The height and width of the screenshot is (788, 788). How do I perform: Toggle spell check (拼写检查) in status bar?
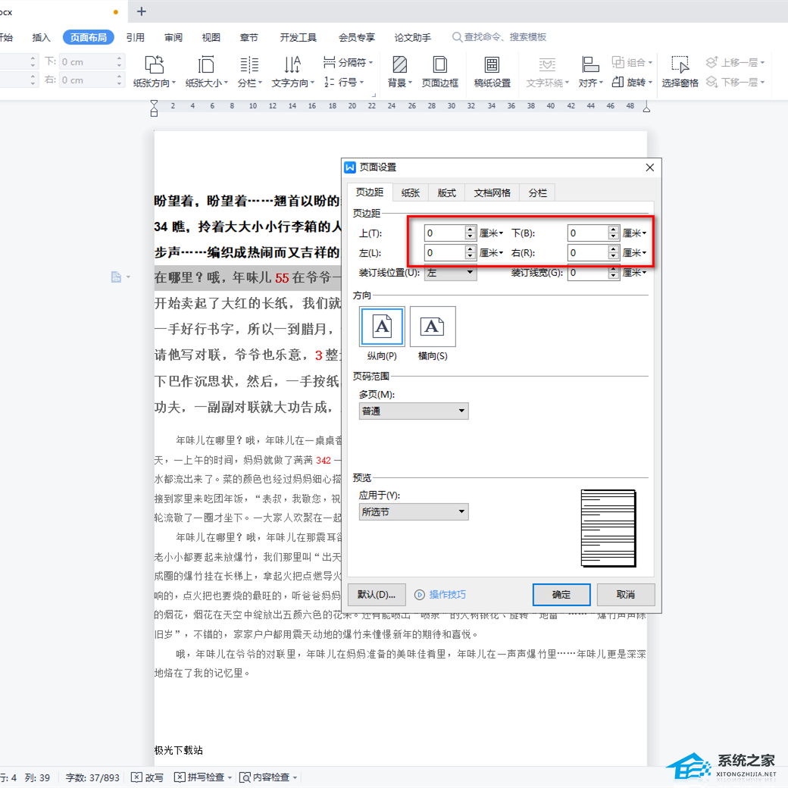coord(202,777)
